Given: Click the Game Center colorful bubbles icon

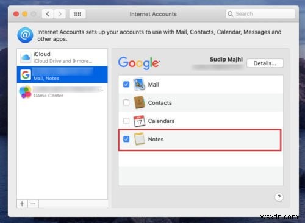Looking at the screenshot, I should pos(25,92).
